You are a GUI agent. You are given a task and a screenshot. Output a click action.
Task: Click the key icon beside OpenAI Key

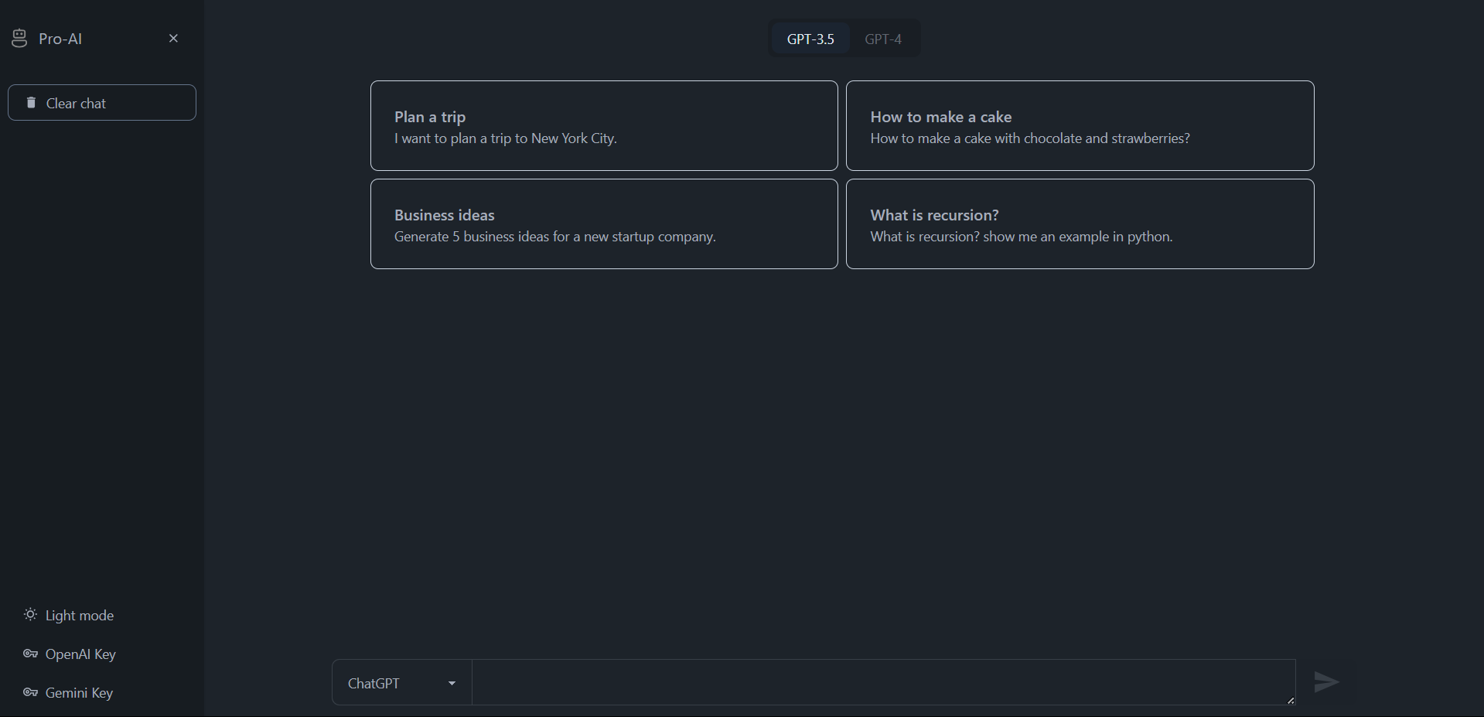tap(30, 654)
